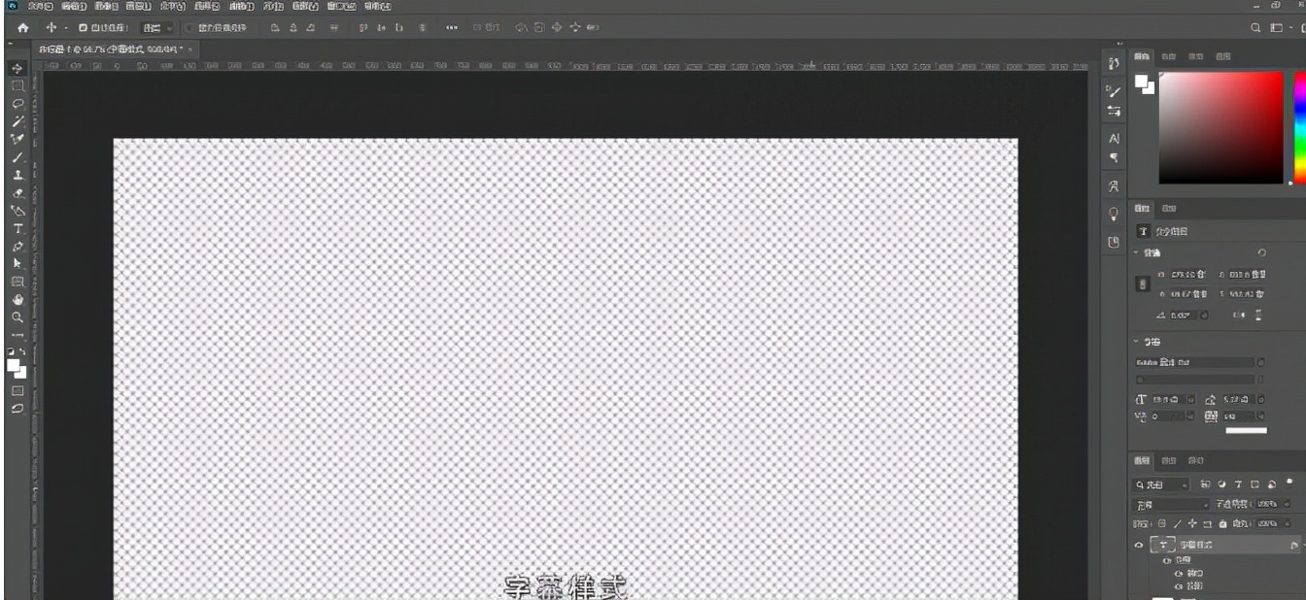The width and height of the screenshot is (1306, 600).
Task: Switch to the second tab beside Color
Action: 1169,57
